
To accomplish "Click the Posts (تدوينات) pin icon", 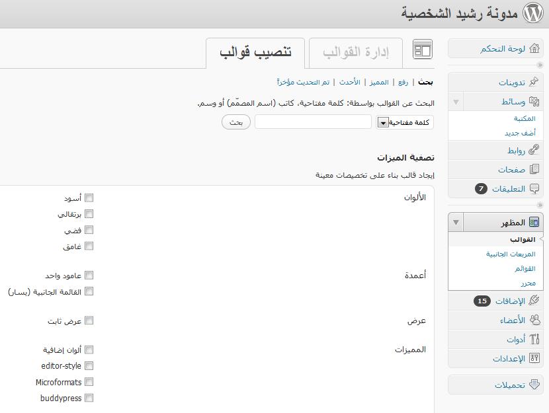I will pyautogui.click(x=534, y=83).
